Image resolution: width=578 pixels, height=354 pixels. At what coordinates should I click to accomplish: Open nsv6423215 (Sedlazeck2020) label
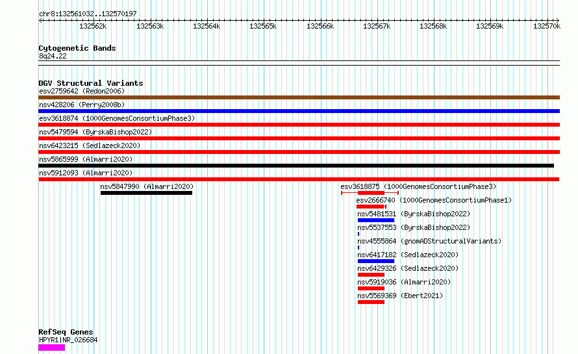[x=90, y=145]
